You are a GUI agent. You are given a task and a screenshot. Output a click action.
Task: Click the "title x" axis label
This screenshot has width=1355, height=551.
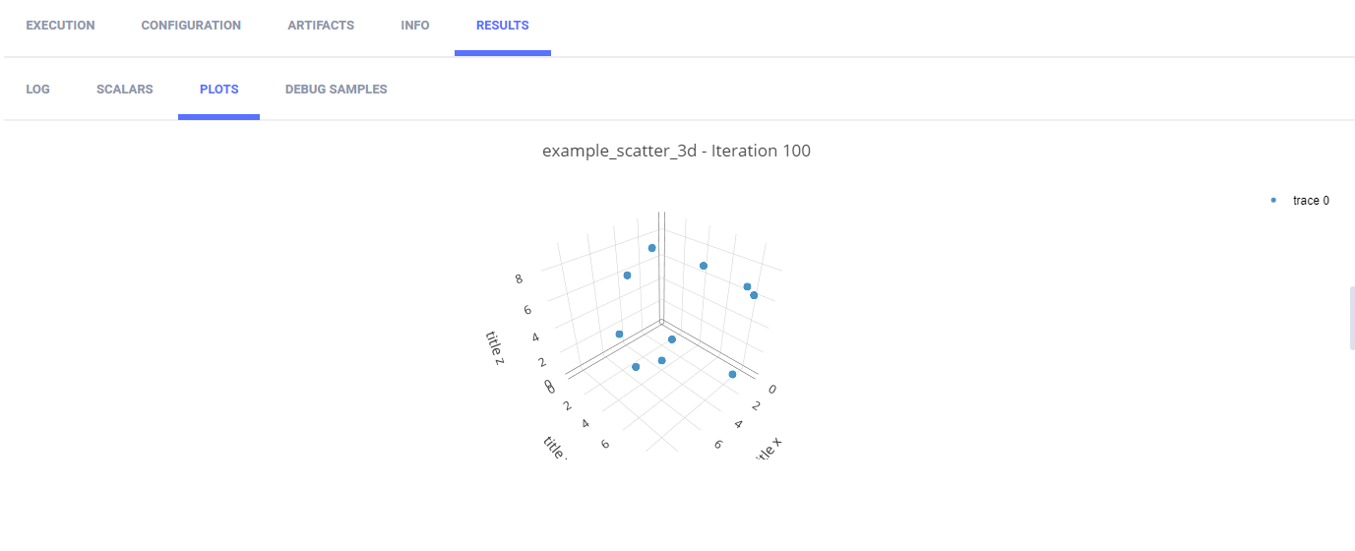(768, 449)
